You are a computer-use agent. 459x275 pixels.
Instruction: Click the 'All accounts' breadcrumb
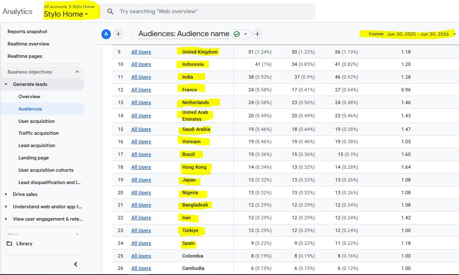coord(55,6)
